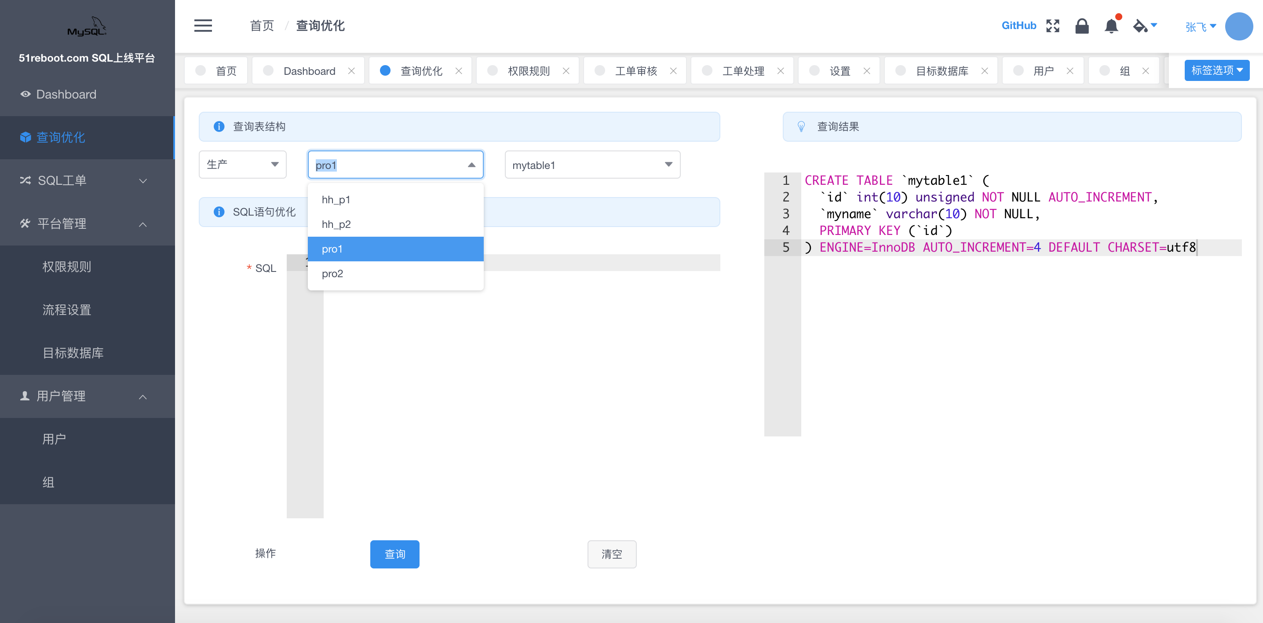Select pro2 in database list

coord(395,273)
